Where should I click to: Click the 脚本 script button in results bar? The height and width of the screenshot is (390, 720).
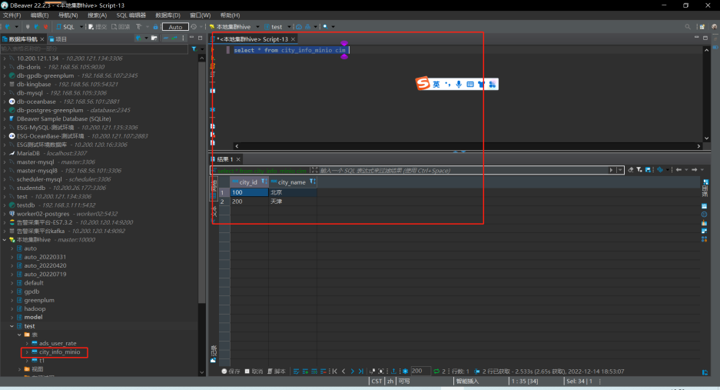coord(277,371)
